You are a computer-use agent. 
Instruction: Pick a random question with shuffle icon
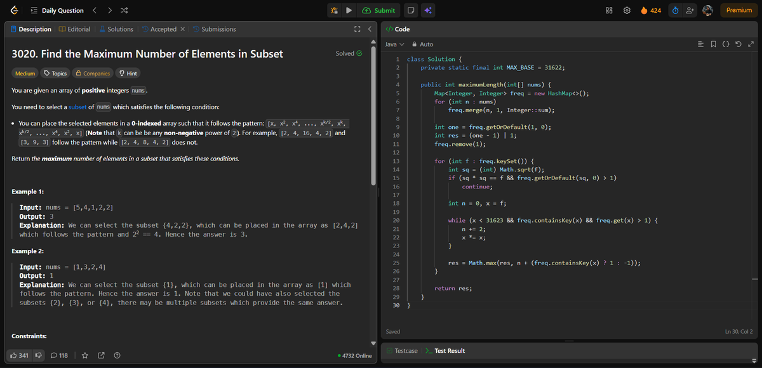[124, 10]
